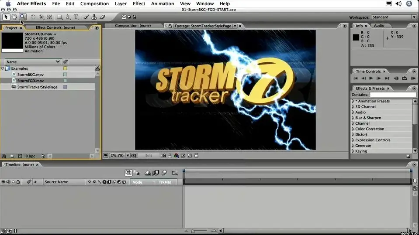Toggle Motion Blur switch in Timeline

164,173
